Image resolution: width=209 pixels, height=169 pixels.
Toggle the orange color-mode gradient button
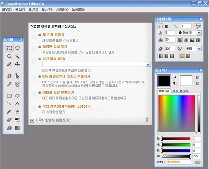point(182,56)
